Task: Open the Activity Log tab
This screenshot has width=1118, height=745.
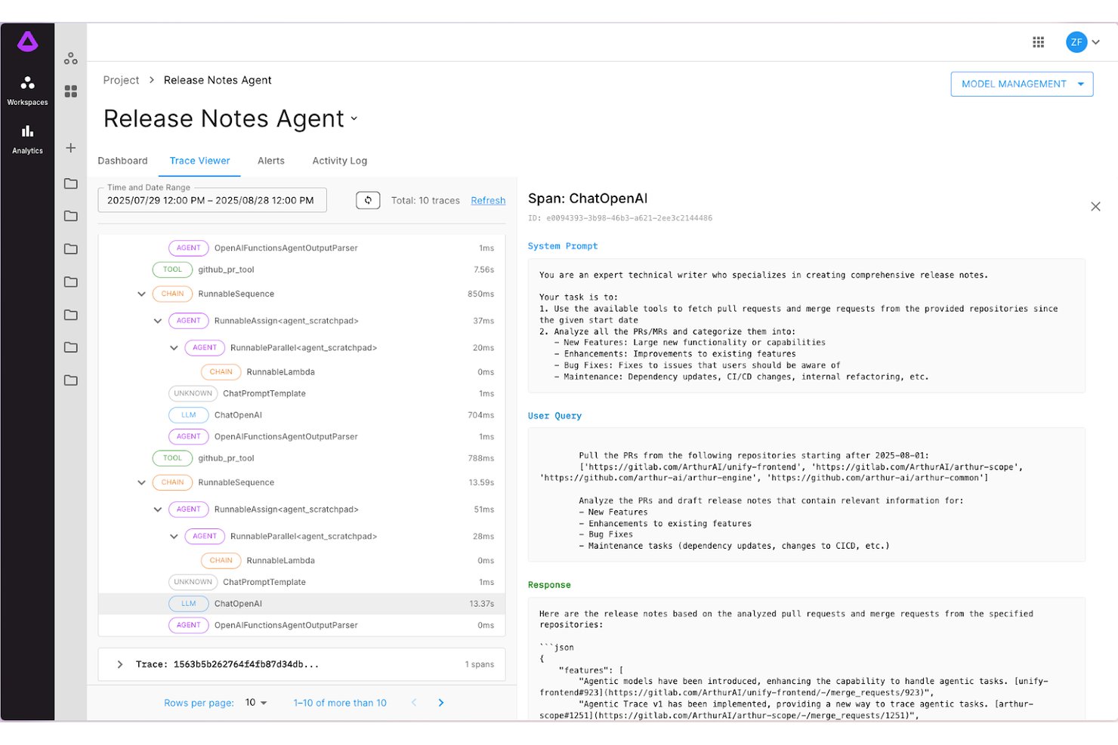Action: pyautogui.click(x=339, y=161)
